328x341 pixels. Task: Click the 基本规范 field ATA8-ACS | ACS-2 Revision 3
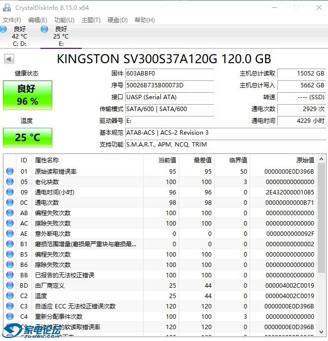pyautogui.click(x=225, y=133)
